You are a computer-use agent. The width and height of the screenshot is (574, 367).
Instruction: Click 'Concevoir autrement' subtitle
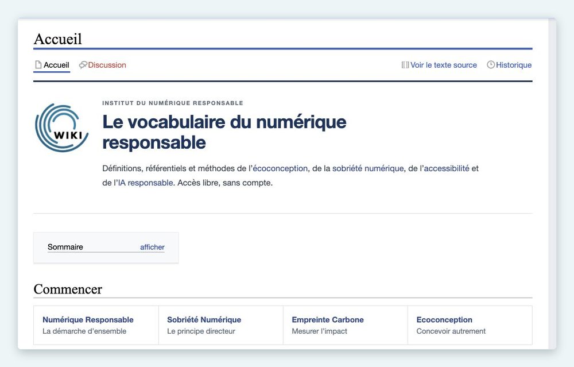[x=451, y=331]
